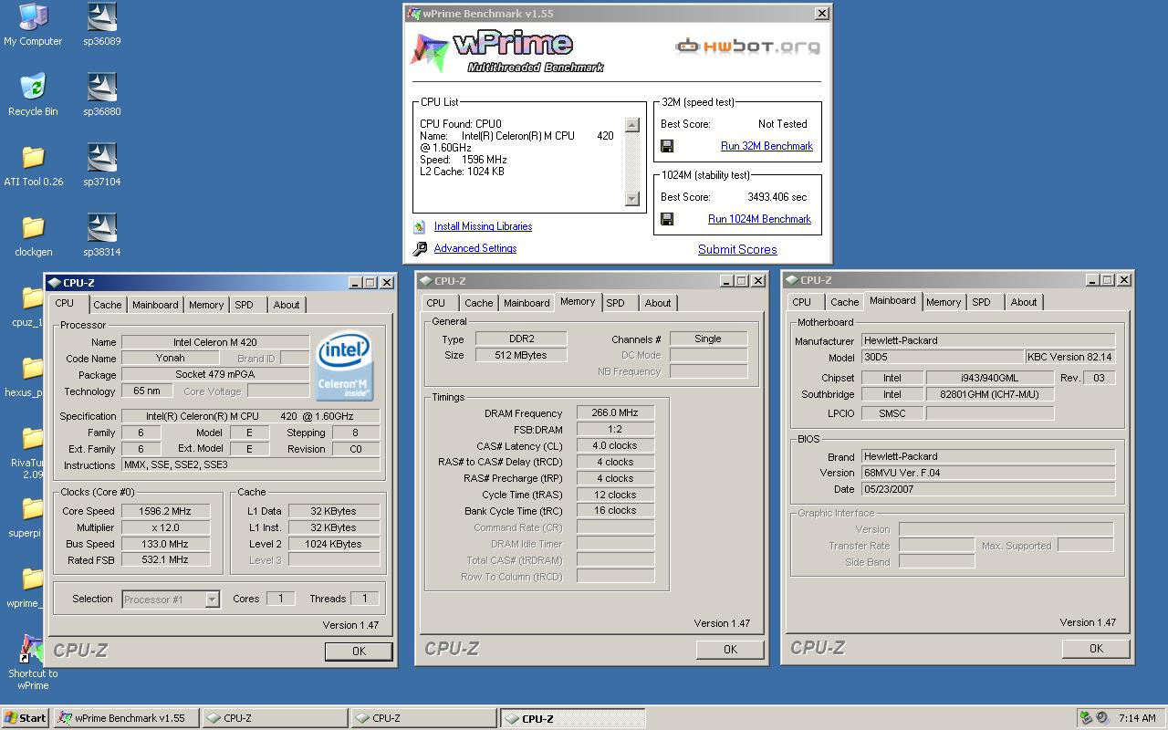Viewport: 1168px width, 730px height.
Task: Click the save icon under 1024M test
Action: tap(667, 219)
